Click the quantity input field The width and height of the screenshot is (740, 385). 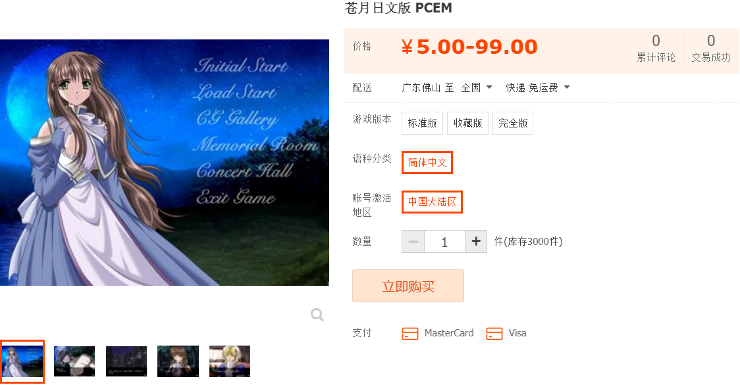[x=444, y=241]
